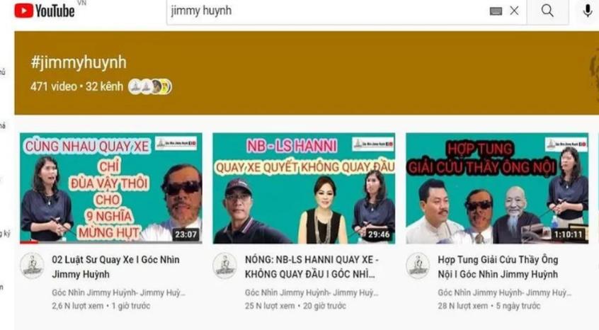The height and width of the screenshot is (330, 599).
Task: Open the on-screen keyboard icon in search box
Action: (x=496, y=11)
